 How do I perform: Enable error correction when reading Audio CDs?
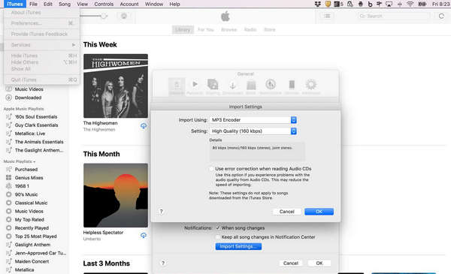(212, 169)
